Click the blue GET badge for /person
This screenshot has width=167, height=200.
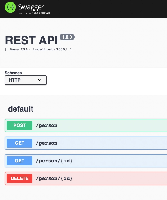click(20, 143)
